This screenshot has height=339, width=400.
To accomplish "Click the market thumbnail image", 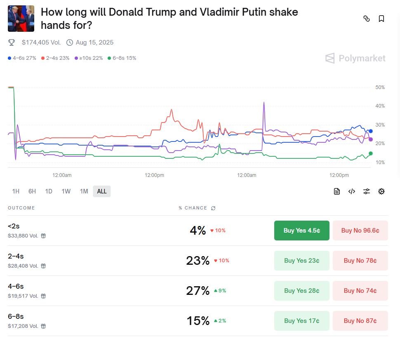I will click(x=21, y=19).
